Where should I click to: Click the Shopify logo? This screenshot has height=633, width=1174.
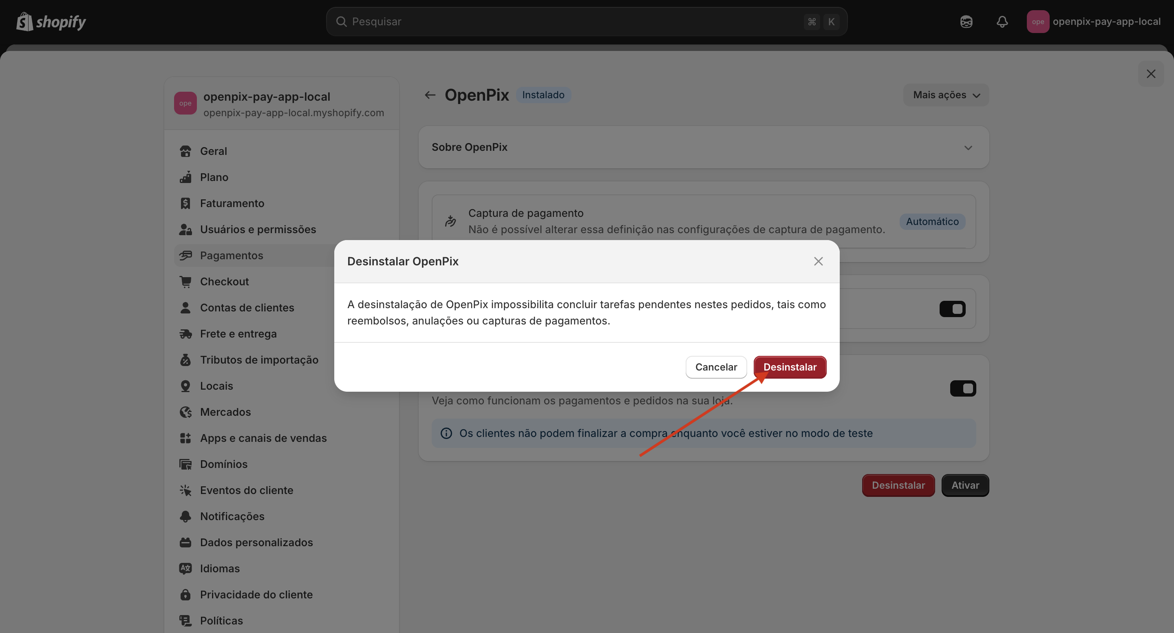pyautogui.click(x=51, y=22)
